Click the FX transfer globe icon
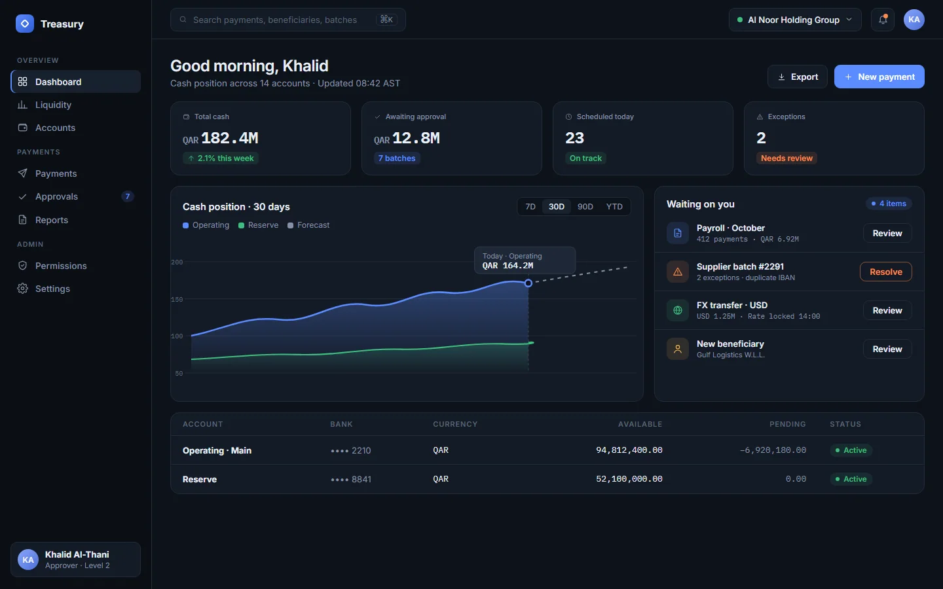This screenshot has height=589, width=943. click(678, 310)
